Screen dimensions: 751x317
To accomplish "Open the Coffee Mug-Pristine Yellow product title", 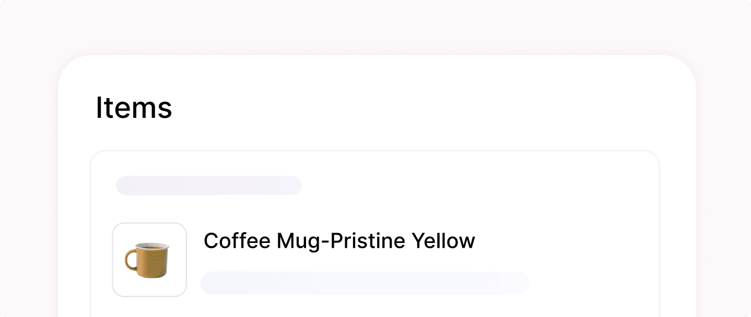I will (339, 241).
